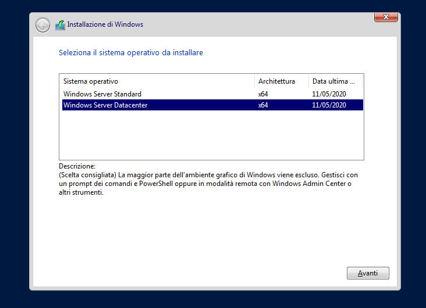Click the description paragraph starting with Scelta consigliata

click(x=208, y=184)
